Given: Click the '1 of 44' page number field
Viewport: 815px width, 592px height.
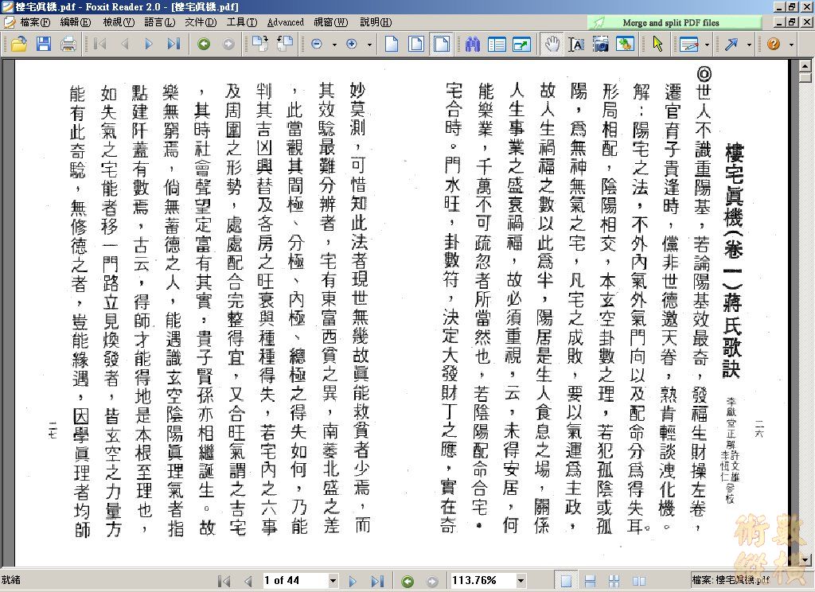Looking at the screenshot, I should [x=295, y=581].
